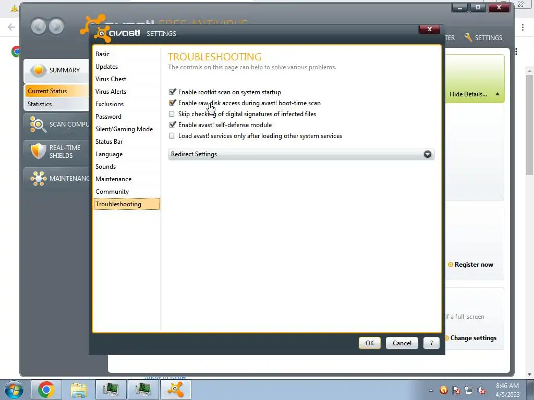Click the Change settings link
Image resolution: width=534 pixels, height=400 pixels.
pos(473,338)
